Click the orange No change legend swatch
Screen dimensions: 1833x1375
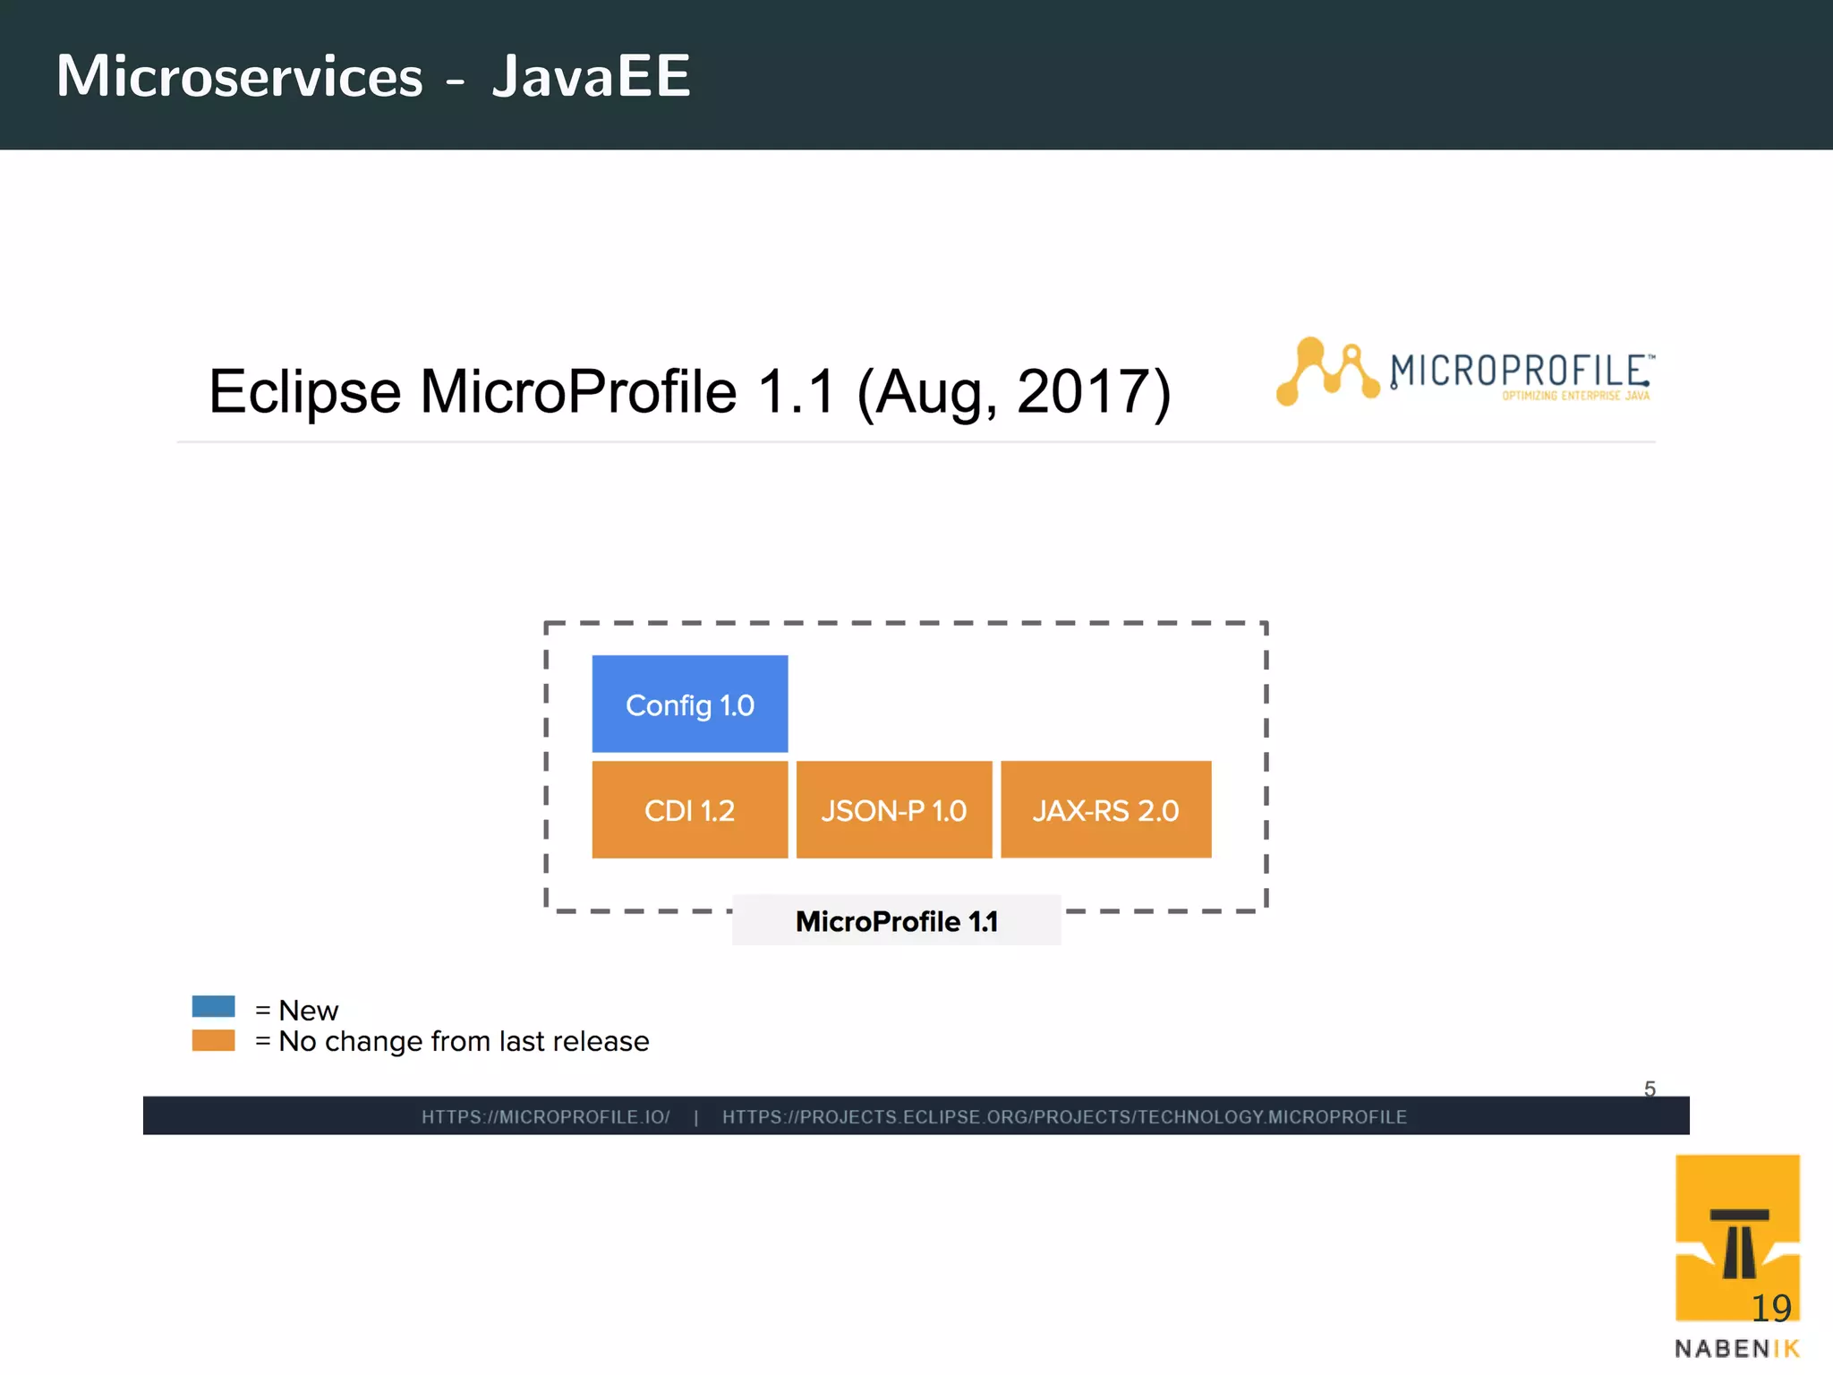[x=213, y=1040]
